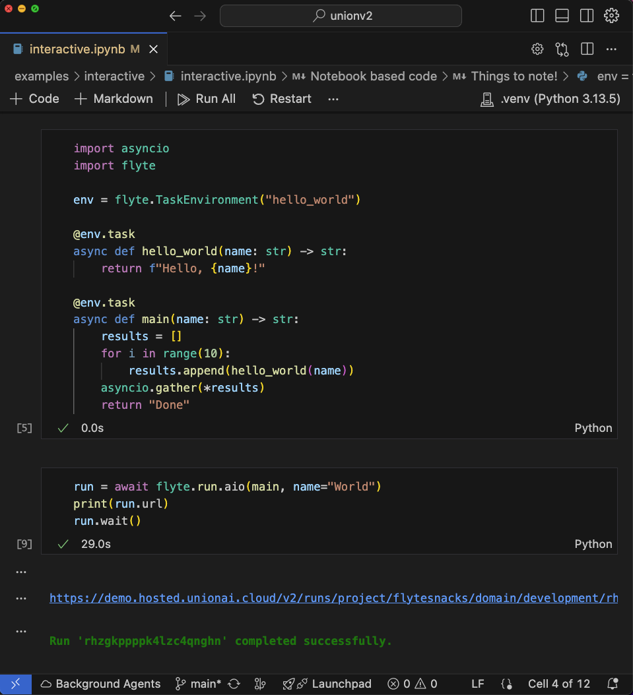Open the demo.hosted.unionai.cloud run link
The image size is (633, 695).
tap(333, 598)
